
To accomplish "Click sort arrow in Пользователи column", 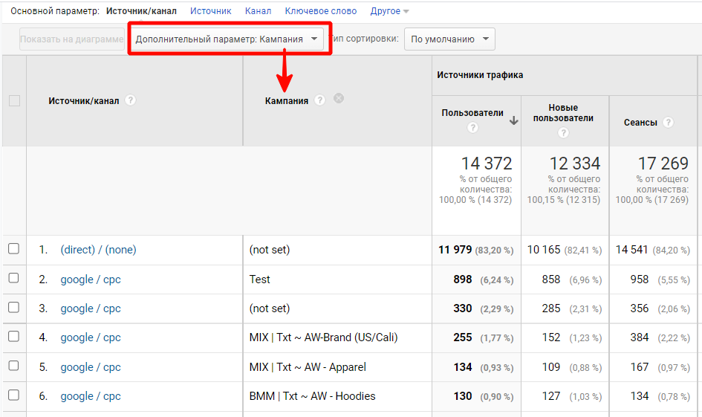I will click(x=513, y=120).
